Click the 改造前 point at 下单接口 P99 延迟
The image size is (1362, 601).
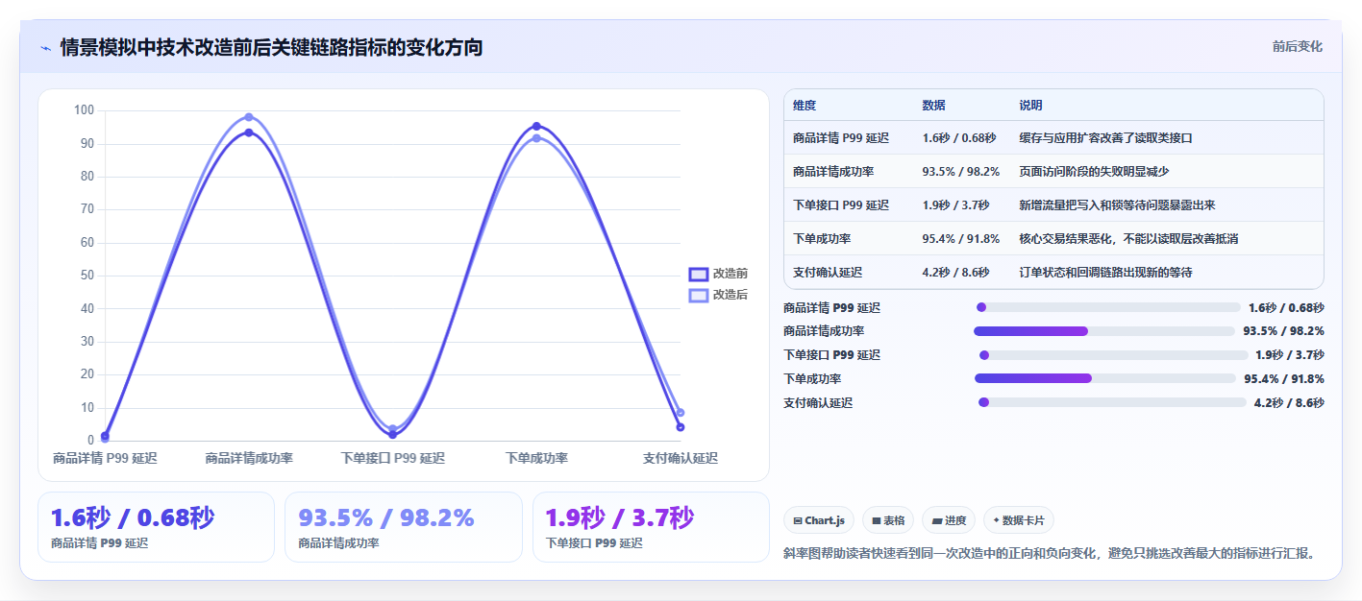(x=392, y=435)
